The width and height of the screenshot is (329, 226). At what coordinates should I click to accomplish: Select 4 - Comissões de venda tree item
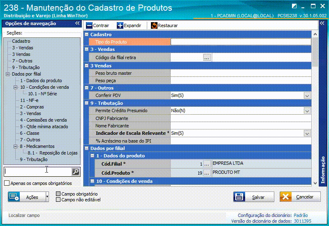click(44, 120)
